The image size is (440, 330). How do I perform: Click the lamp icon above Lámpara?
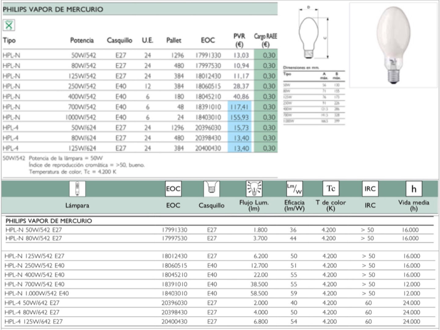pyautogui.click(x=77, y=189)
